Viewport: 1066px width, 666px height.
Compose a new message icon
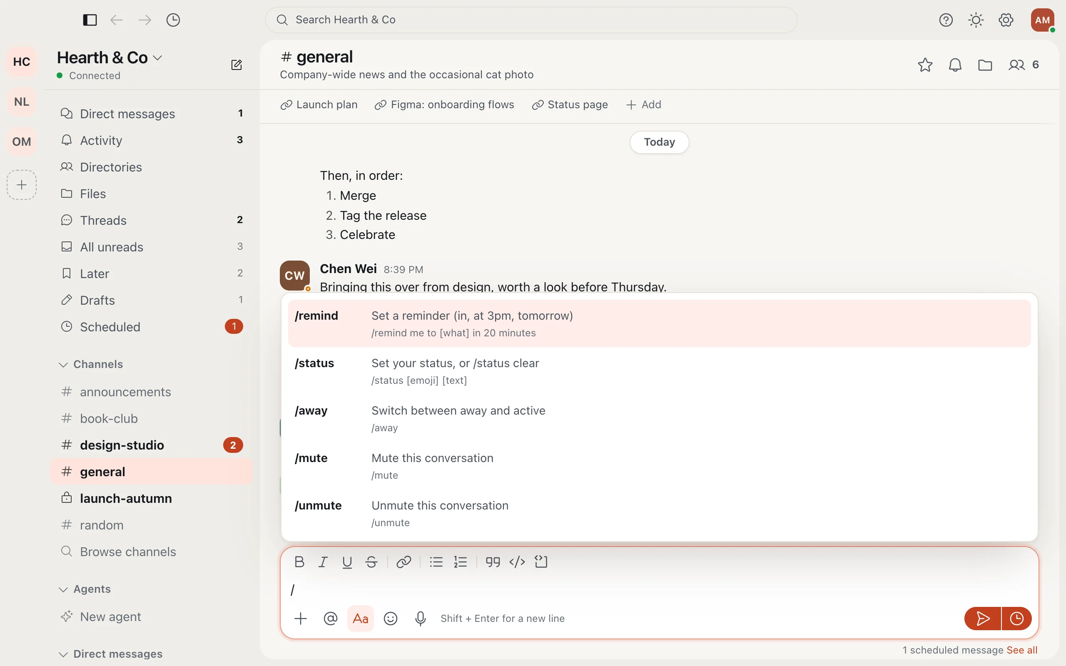click(237, 65)
